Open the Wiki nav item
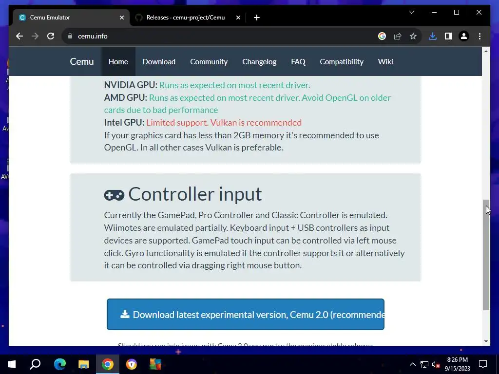This screenshot has width=499, height=374. [x=385, y=62]
